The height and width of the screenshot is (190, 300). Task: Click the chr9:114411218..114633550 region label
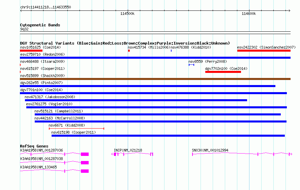(x=46, y=7)
